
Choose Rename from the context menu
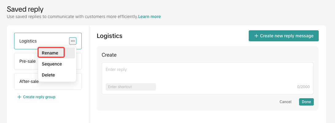(50, 53)
